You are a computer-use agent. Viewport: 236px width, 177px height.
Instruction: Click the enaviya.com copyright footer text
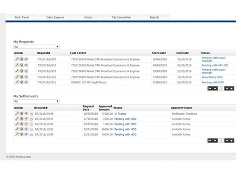tap(18, 157)
